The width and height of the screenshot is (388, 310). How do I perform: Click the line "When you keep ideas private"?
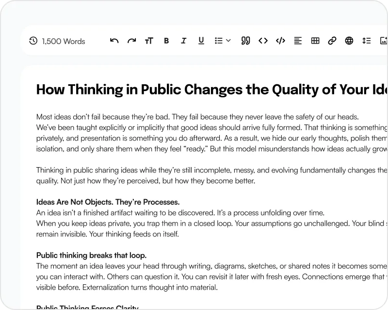coord(212,223)
